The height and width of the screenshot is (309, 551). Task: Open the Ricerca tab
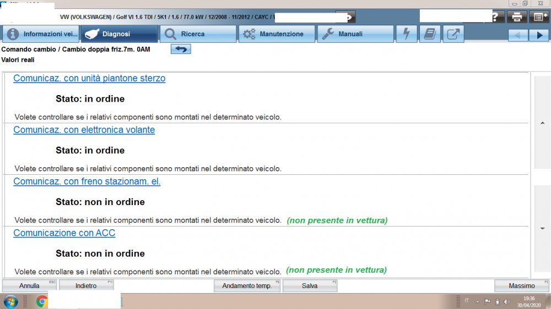[197, 34]
